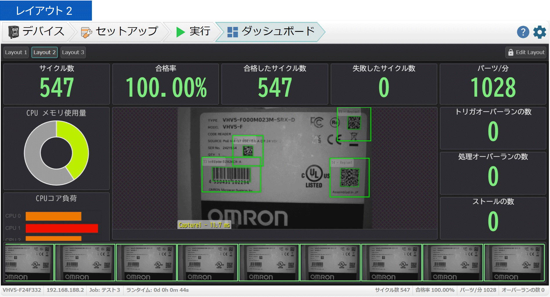The image size is (550, 297).
Task: Click the 失敗したサイクル数 tile
Action: (384, 84)
